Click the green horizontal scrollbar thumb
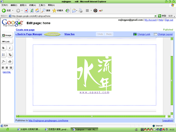The width and height of the screenshot is (176, 132). [92, 116]
